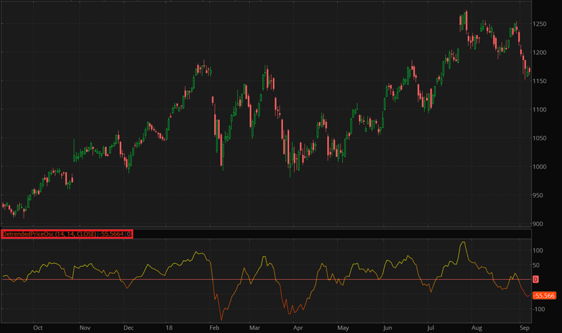This screenshot has width=562, height=333.
Task: Click the 1000 price axis label
Action: [540, 167]
